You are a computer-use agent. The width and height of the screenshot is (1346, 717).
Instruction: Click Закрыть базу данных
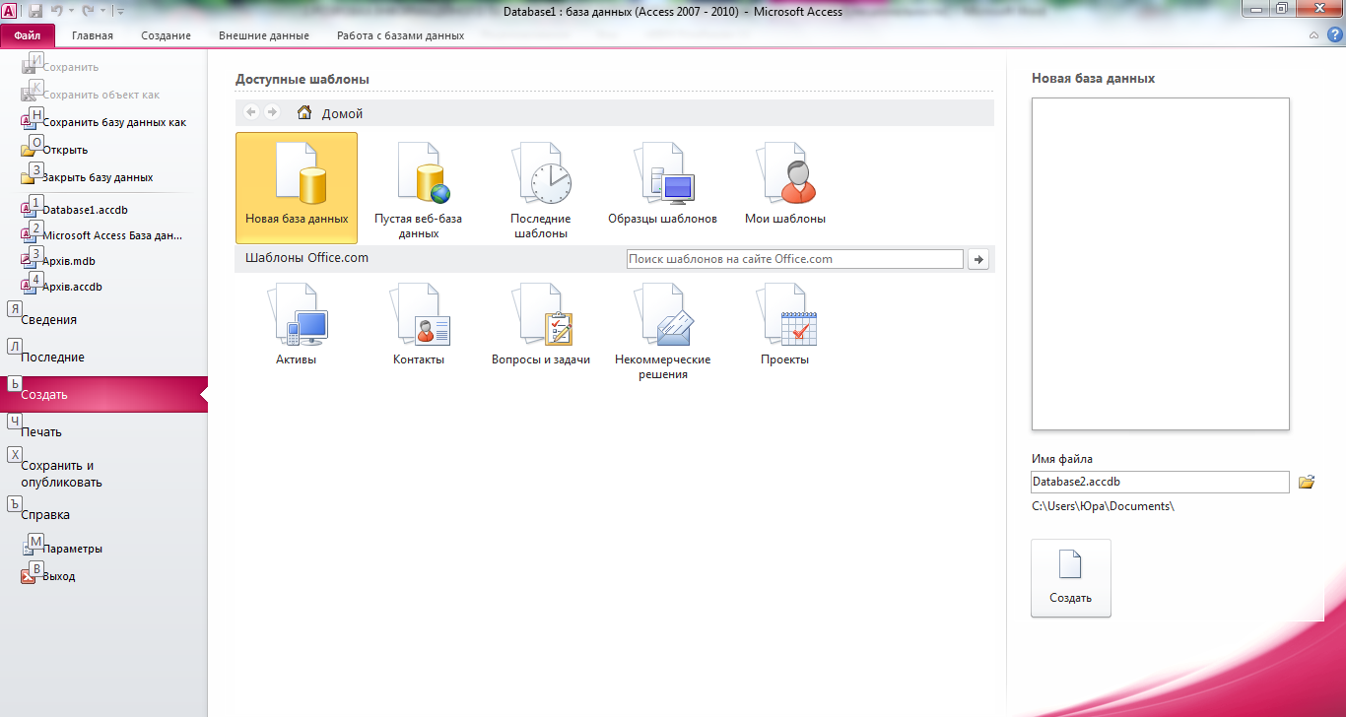(x=87, y=177)
